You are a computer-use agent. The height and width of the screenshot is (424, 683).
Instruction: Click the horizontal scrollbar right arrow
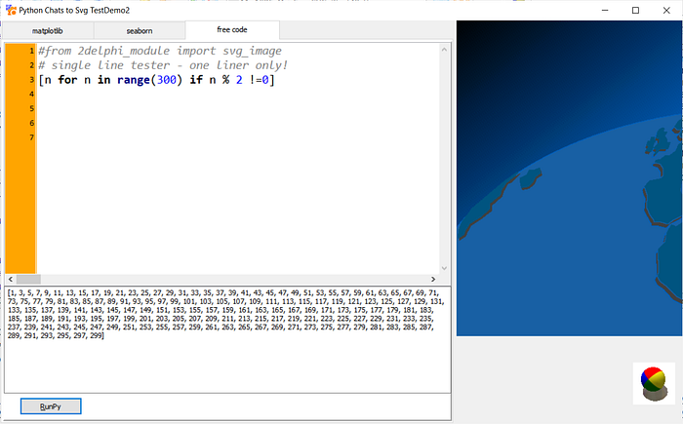click(x=433, y=279)
